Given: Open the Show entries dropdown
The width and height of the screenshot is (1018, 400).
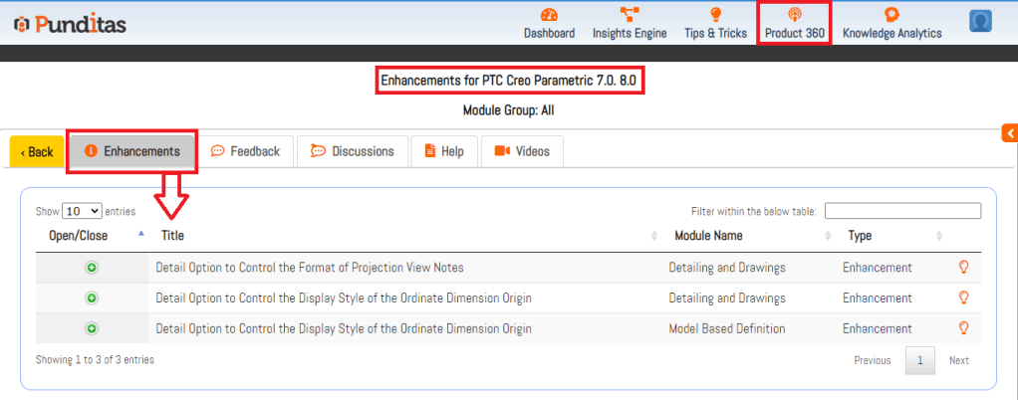Looking at the screenshot, I should tap(82, 211).
